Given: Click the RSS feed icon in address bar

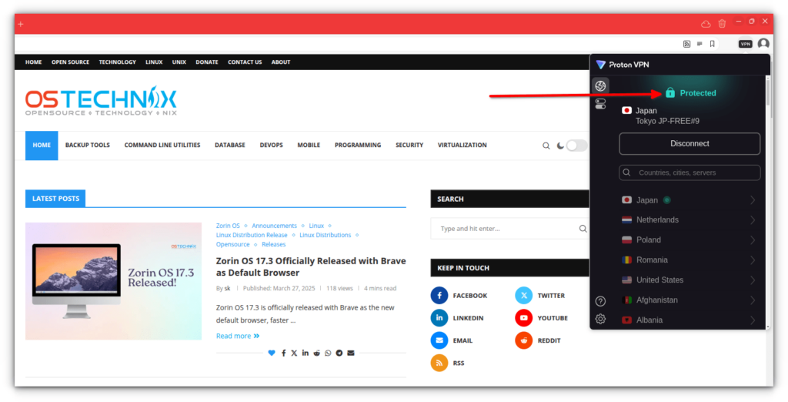Looking at the screenshot, I should tap(686, 44).
